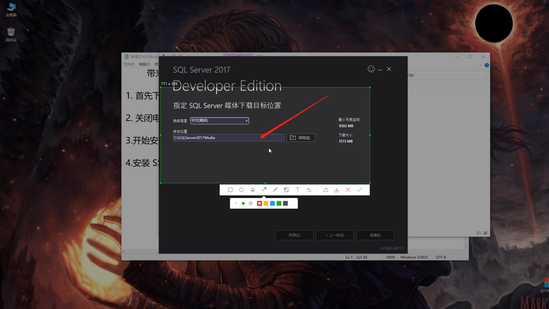Click the 1573 MB download size value
This screenshot has height=309, width=549.
(346, 141)
